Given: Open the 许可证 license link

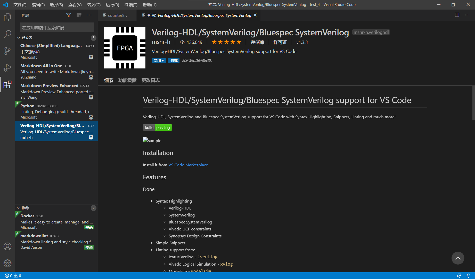Looking at the screenshot, I should 280,42.
